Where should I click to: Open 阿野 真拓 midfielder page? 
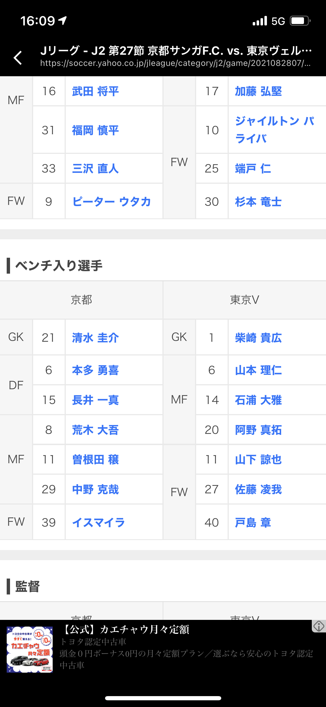[258, 430]
